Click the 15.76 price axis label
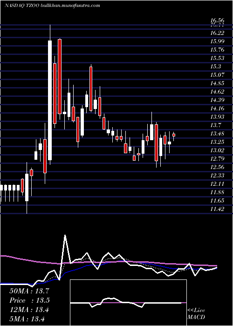 pyautogui.click(x=217, y=50)
